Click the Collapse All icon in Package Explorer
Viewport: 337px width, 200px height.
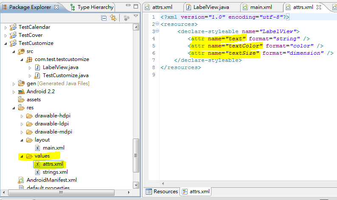(x=104, y=18)
